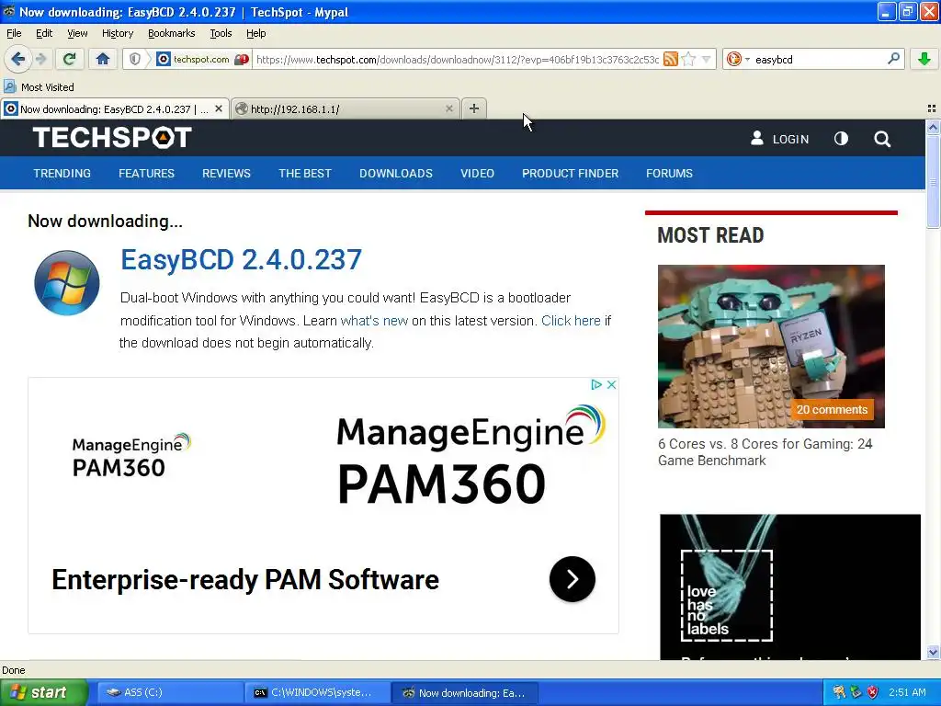Click the LOGIN user link

pyautogui.click(x=779, y=139)
